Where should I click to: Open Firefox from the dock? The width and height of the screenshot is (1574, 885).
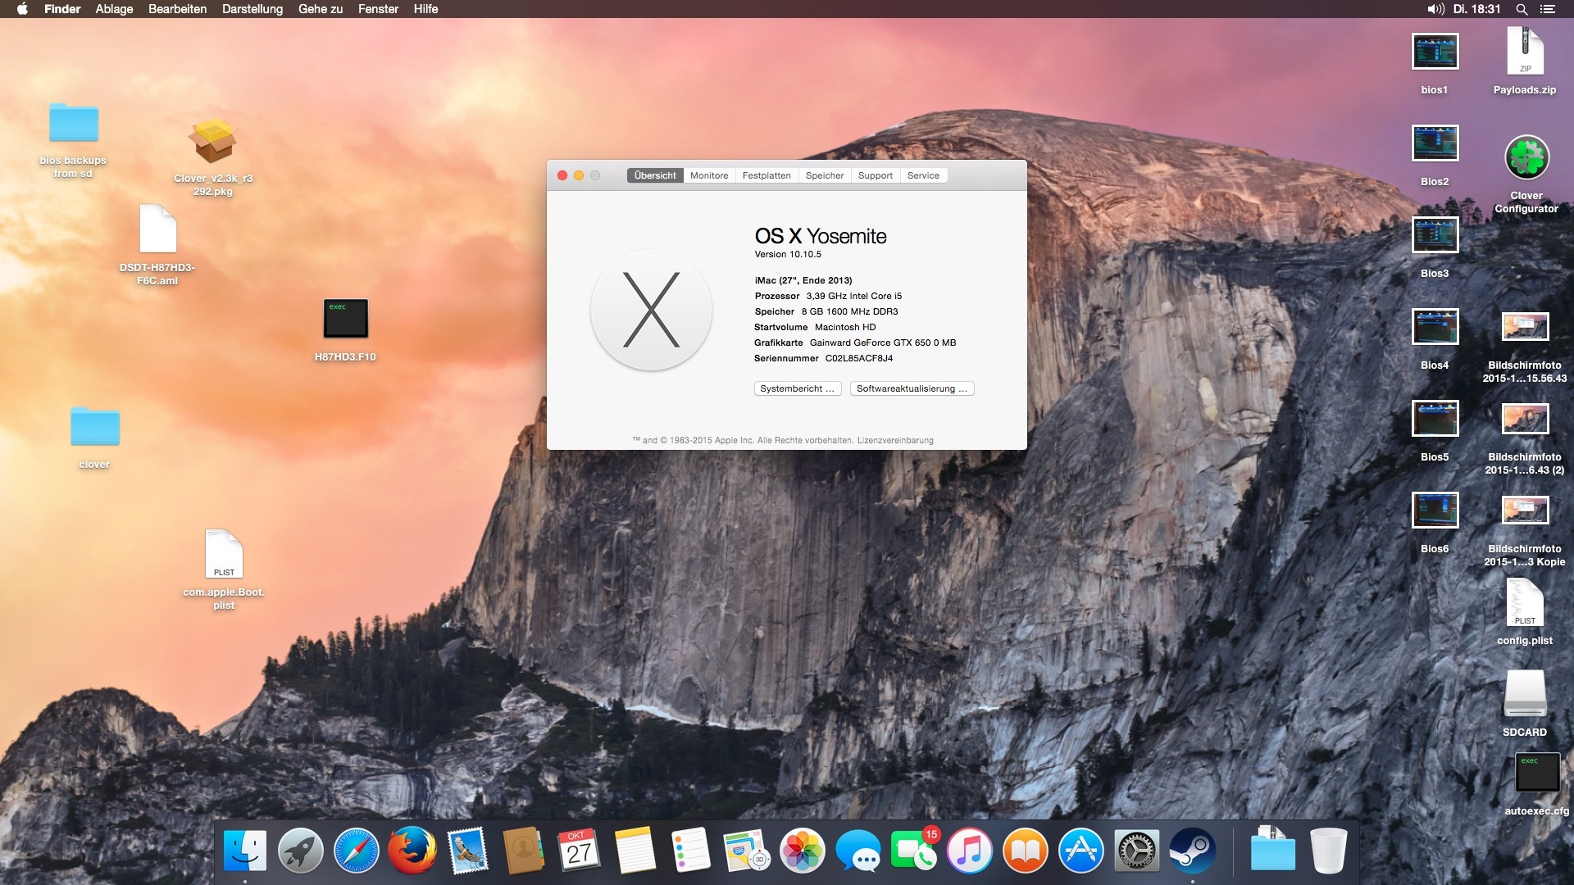(412, 850)
